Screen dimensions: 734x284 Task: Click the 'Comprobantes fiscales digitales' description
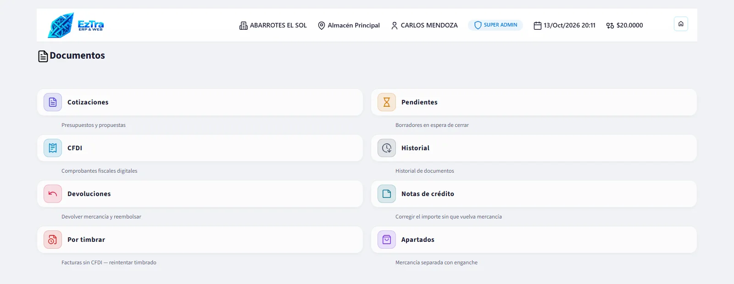pos(100,171)
